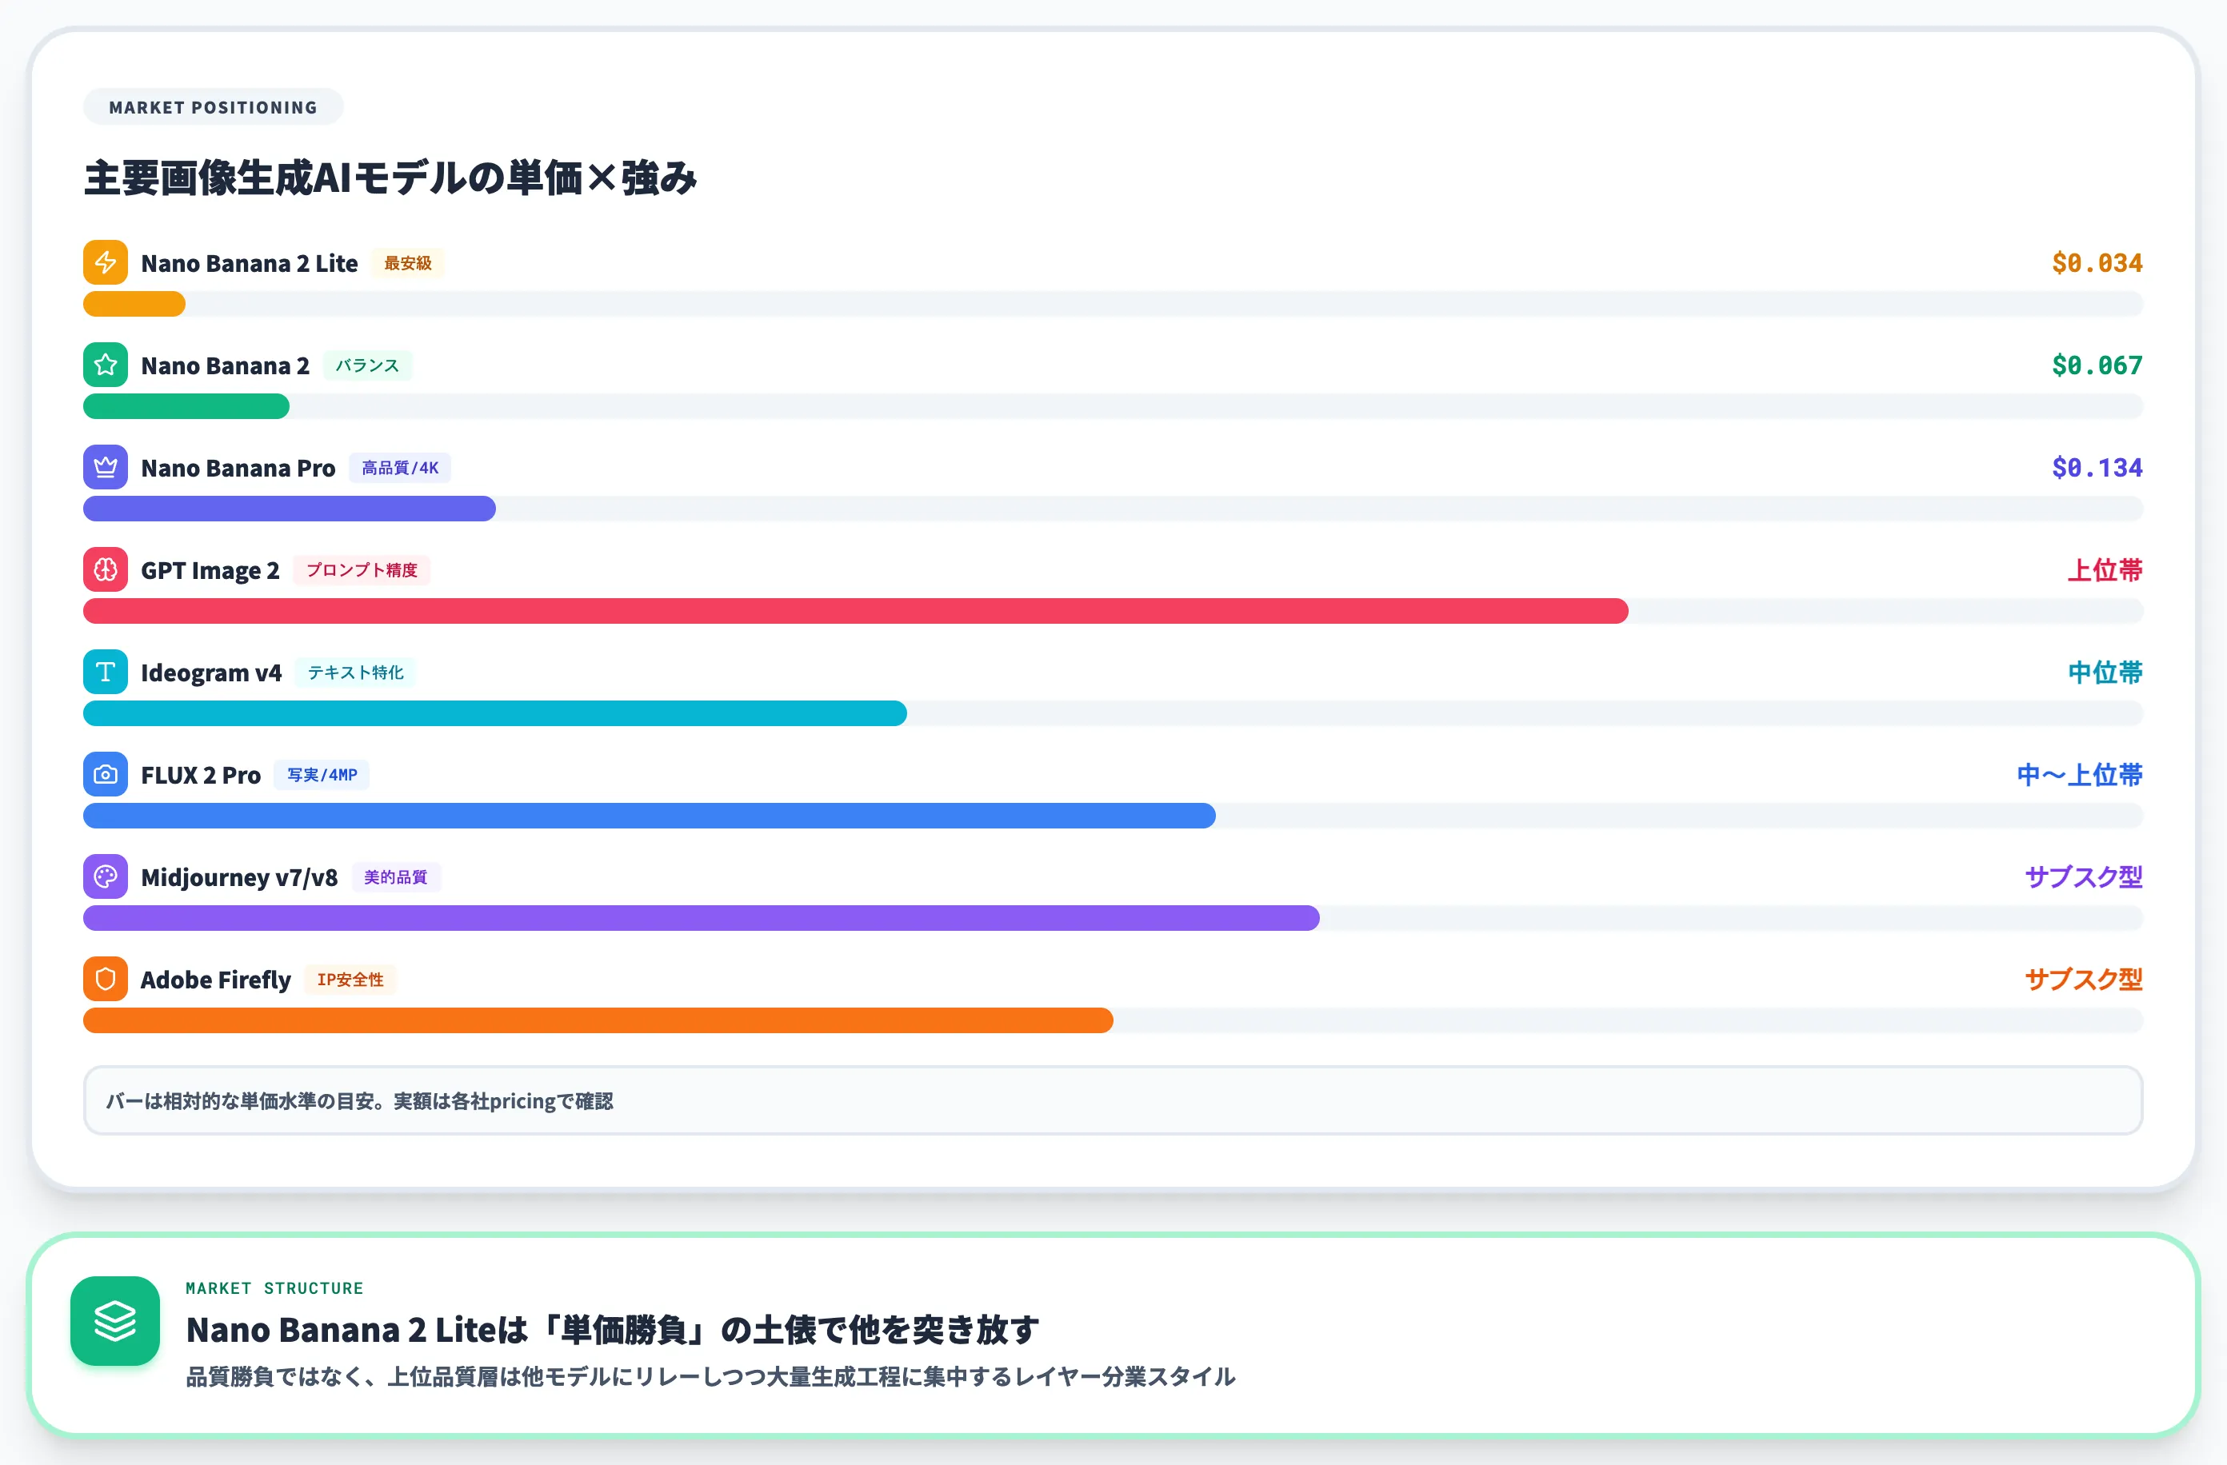
Task: Click the red GPT Image 2 price bar
Action: pyautogui.click(x=855, y=611)
